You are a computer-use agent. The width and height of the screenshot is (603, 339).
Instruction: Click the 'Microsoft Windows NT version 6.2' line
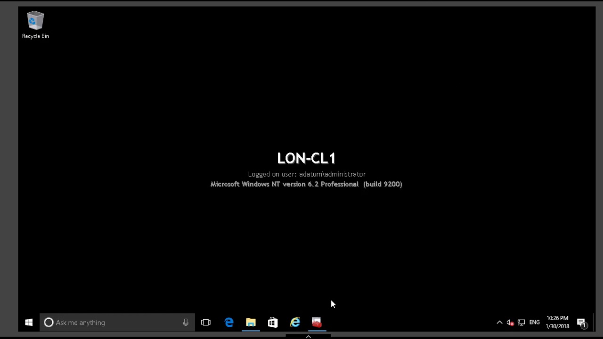click(x=306, y=184)
